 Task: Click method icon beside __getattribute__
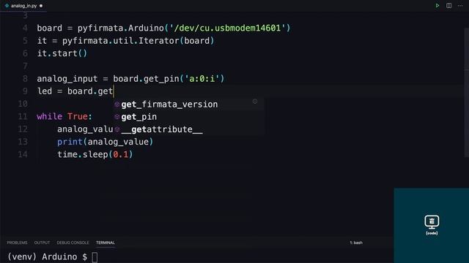[x=117, y=129]
